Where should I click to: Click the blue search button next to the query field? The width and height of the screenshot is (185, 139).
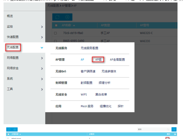(x=174, y=129)
